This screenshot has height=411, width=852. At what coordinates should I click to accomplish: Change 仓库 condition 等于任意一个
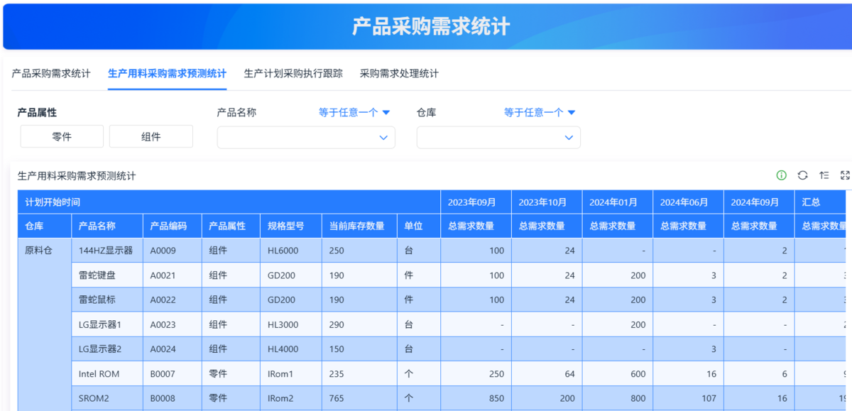539,112
